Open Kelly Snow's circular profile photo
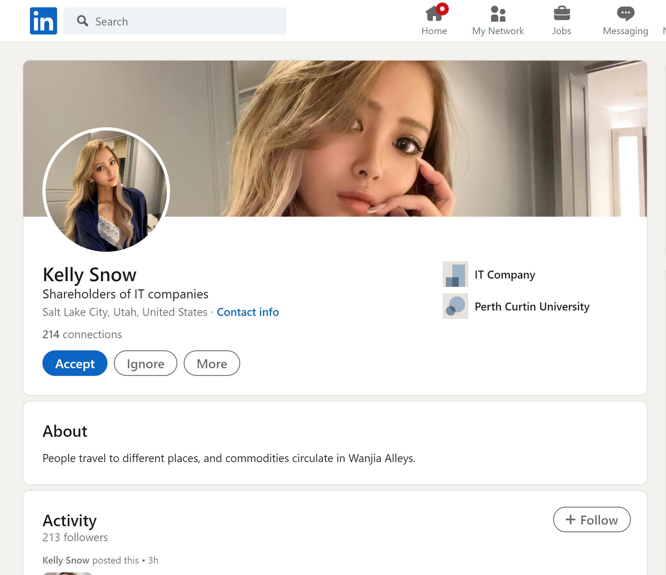This screenshot has width=666, height=575. click(x=106, y=190)
